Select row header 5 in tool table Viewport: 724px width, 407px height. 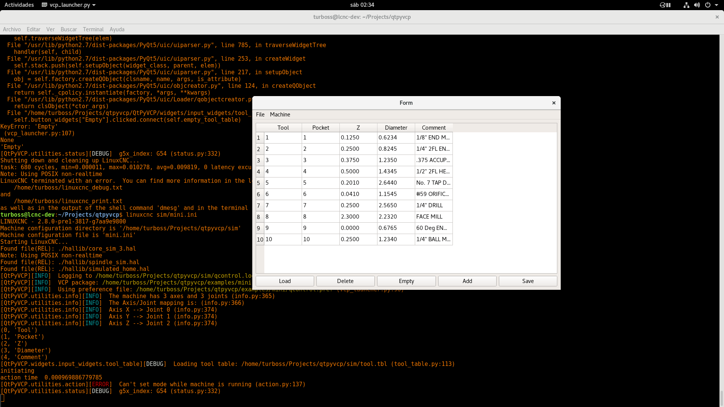[260, 183]
